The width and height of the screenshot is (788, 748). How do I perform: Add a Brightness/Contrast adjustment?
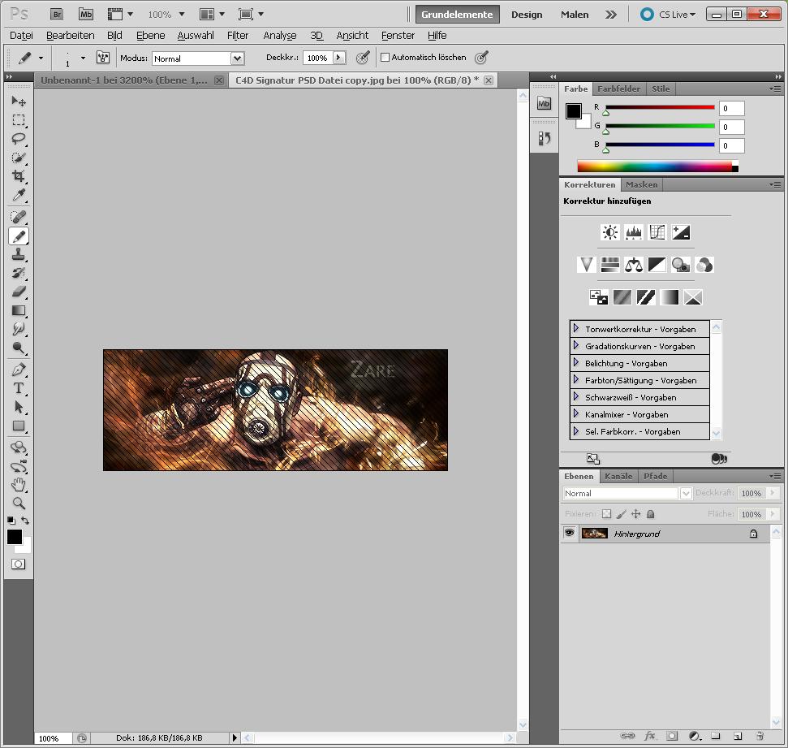pyautogui.click(x=610, y=232)
